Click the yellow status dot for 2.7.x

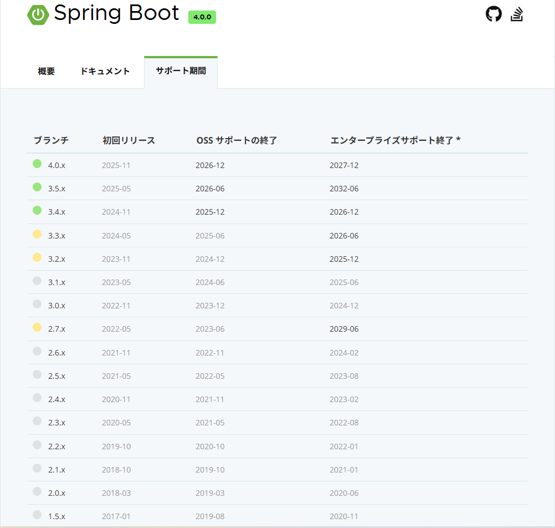(37, 327)
